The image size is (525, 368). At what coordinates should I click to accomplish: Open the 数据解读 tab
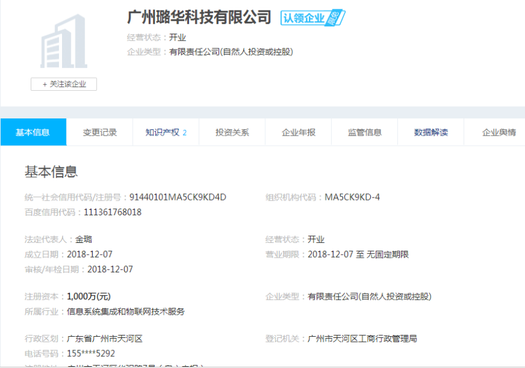[x=431, y=132]
